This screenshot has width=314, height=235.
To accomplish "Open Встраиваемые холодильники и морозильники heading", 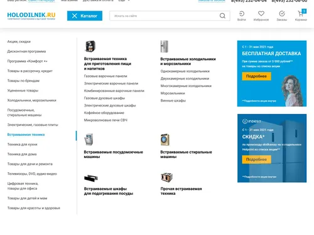I will (x=188, y=61).
